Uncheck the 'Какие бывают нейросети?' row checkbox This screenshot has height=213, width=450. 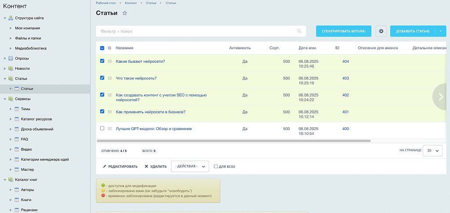[102, 61]
